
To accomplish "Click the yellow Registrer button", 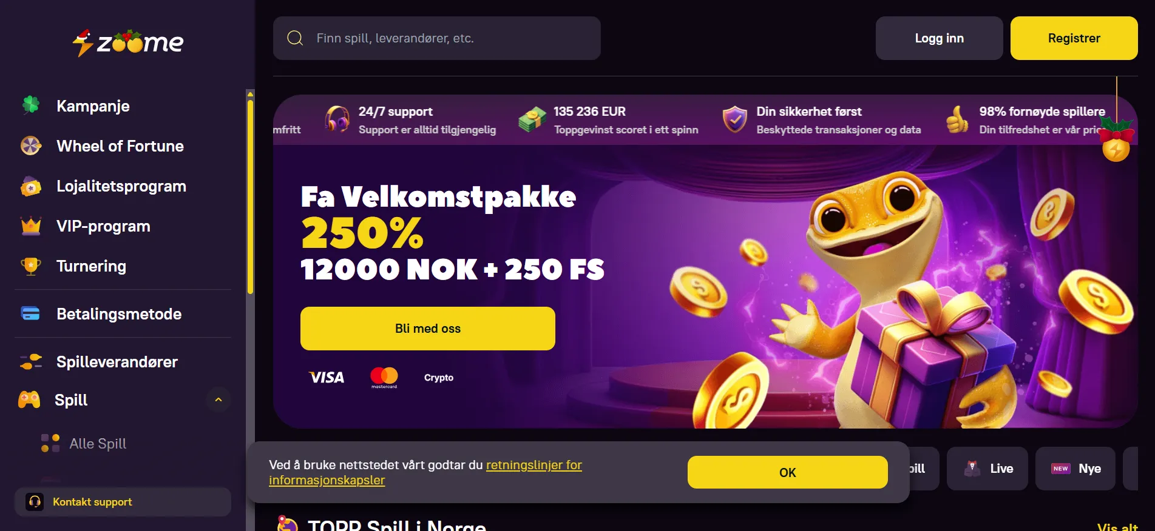I will coord(1074,38).
